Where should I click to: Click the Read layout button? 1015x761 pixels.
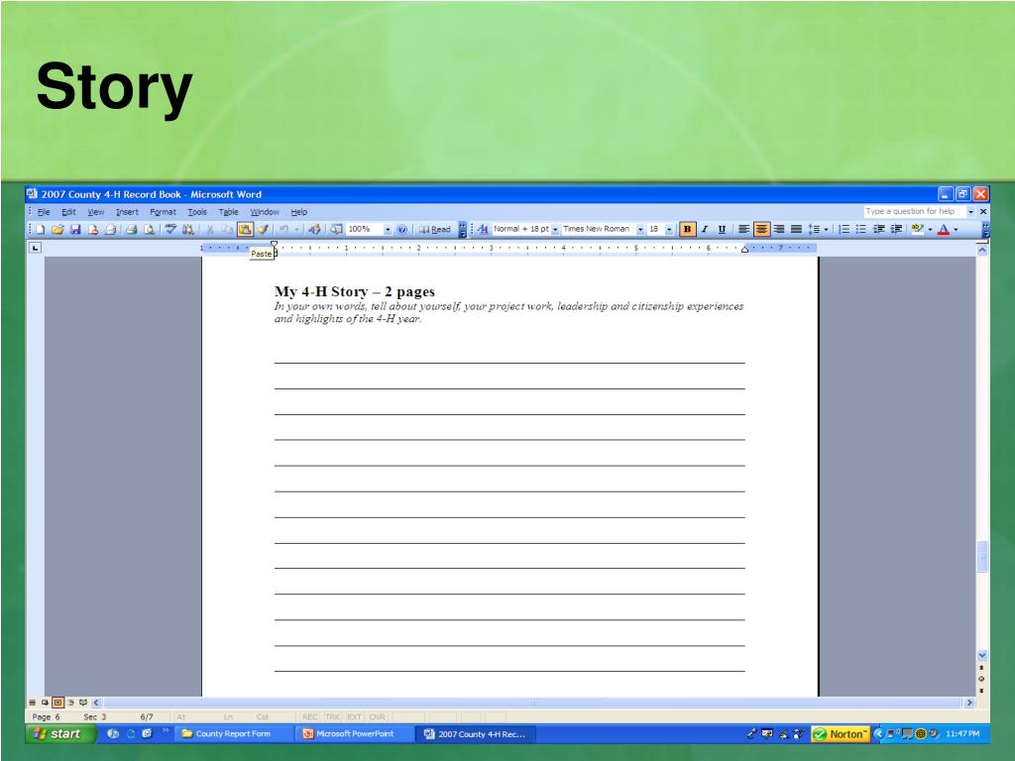pyautogui.click(x=434, y=229)
